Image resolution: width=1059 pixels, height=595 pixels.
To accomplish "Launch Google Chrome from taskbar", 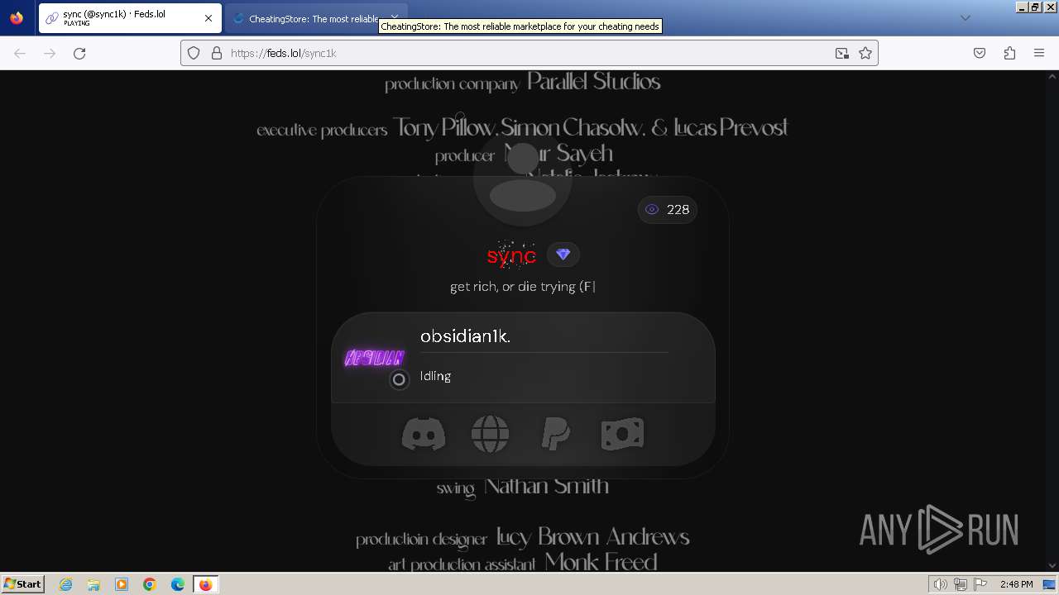I will point(150,584).
